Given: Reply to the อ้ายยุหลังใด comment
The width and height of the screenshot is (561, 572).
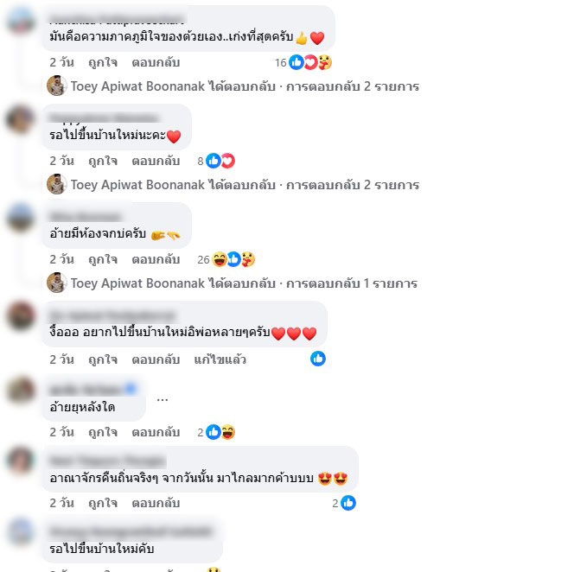Looking at the screenshot, I should coord(156,433).
